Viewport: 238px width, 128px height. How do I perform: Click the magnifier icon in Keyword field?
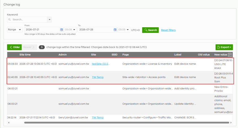[x=10, y=20]
